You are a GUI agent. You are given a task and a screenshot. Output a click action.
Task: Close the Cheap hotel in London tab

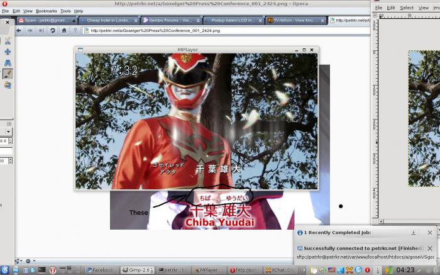(x=136, y=21)
